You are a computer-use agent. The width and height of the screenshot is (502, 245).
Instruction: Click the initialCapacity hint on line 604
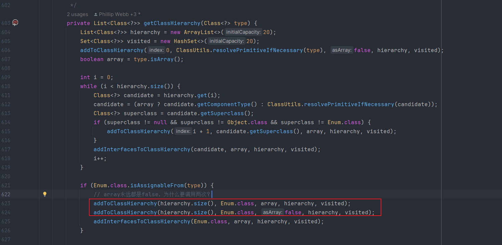pos(243,32)
